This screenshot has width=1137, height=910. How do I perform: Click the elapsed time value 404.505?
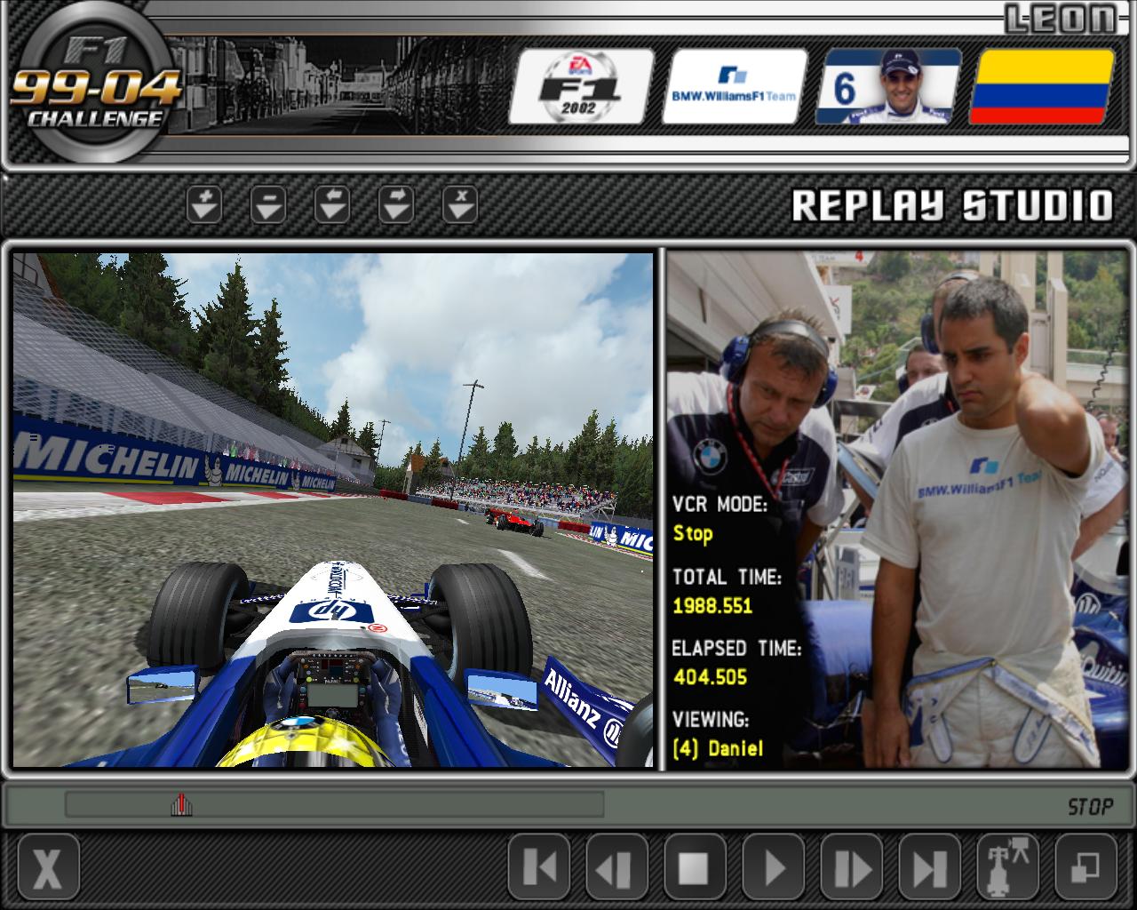(710, 677)
